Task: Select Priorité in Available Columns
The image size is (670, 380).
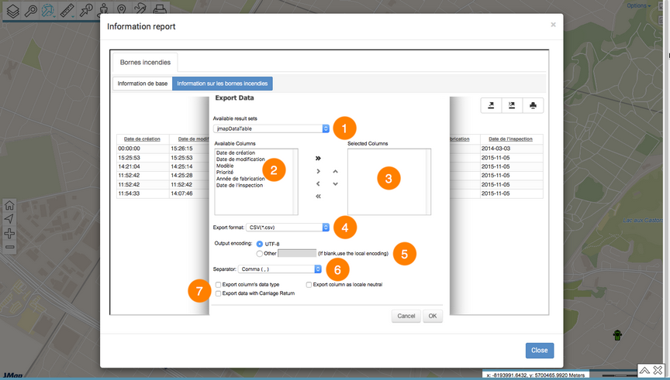Action: coord(225,173)
